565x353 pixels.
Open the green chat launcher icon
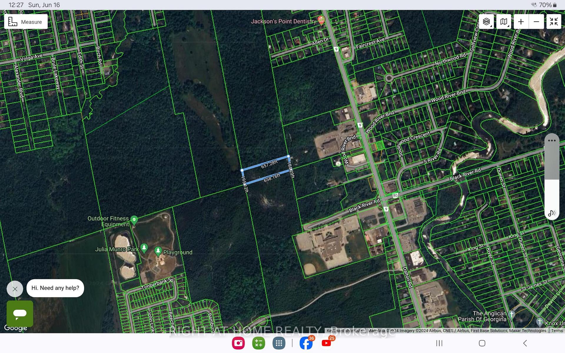(20, 314)
